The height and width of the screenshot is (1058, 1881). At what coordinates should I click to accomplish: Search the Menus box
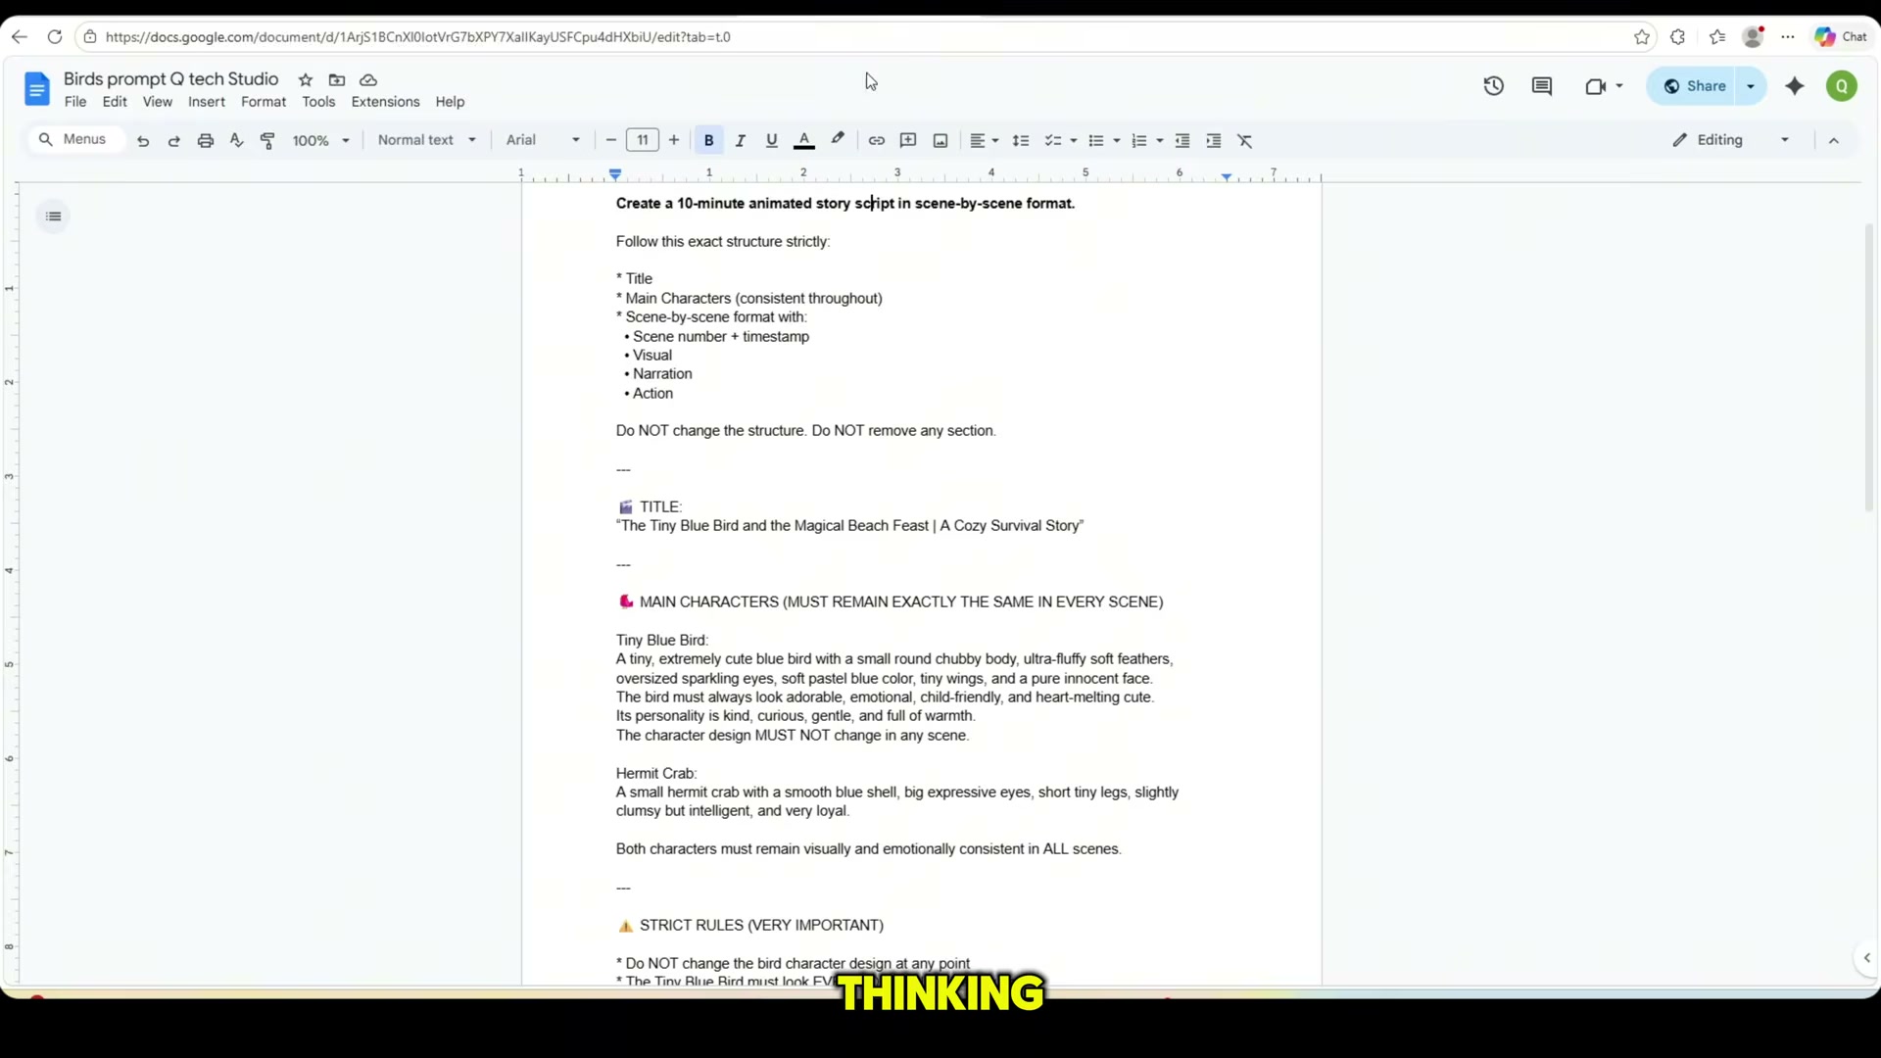[76, 140]
